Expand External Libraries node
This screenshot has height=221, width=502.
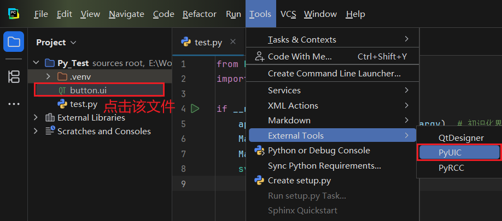(x=36, y=117)
